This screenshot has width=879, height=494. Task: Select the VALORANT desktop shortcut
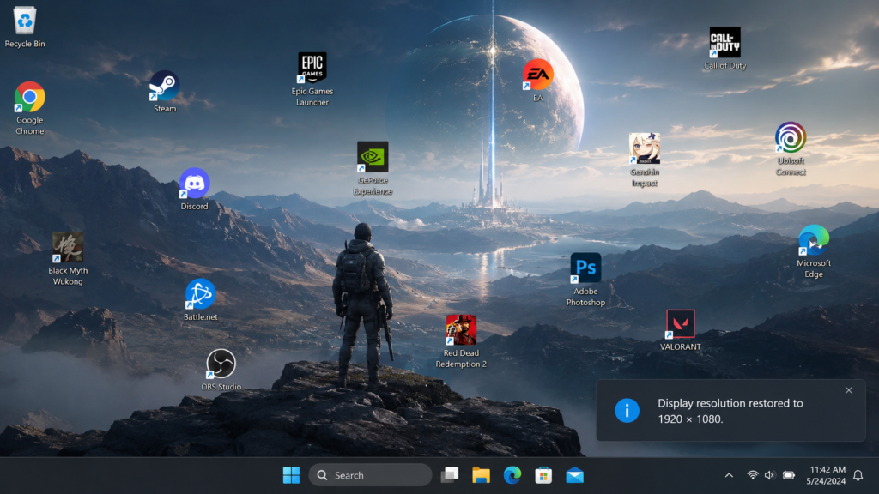[681, 330]
